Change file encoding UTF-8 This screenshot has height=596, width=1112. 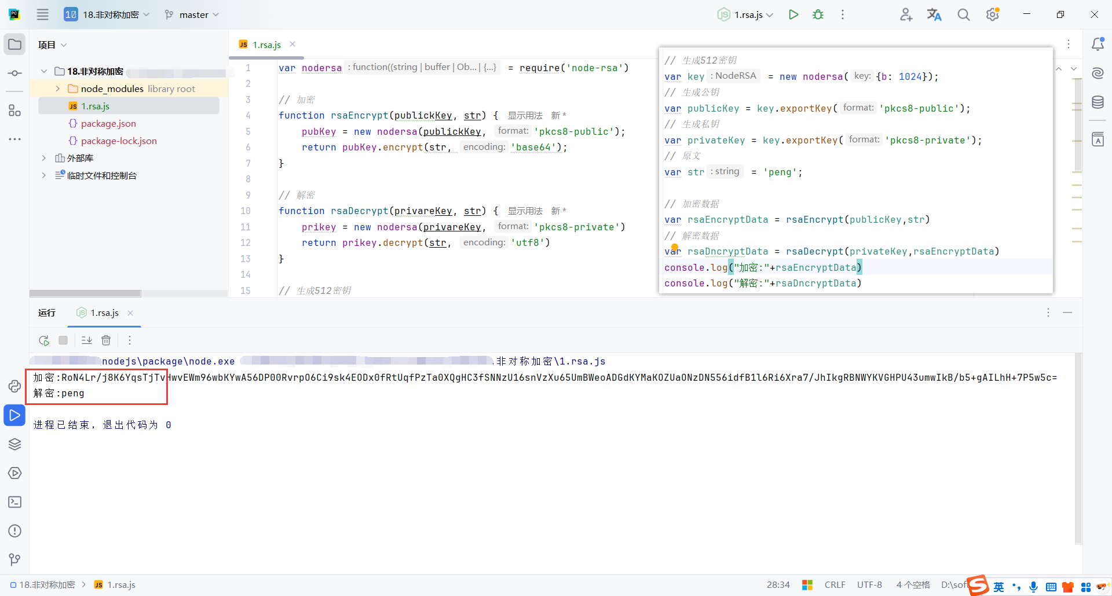tap(869, 585)
